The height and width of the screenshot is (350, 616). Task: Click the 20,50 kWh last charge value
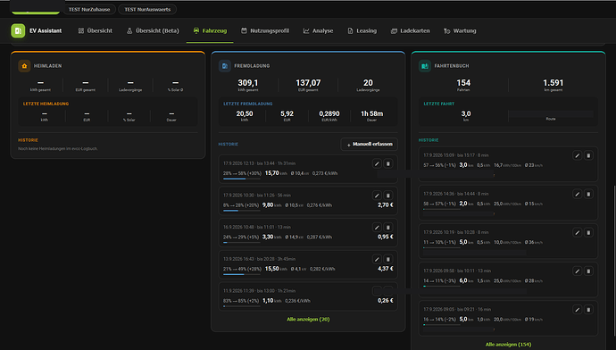click(245, 113)
